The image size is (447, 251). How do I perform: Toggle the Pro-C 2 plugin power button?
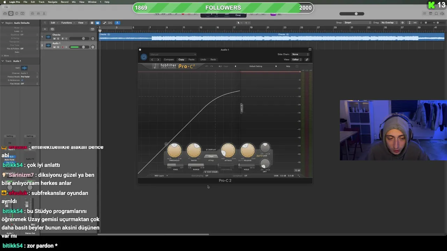coord(144,57)
